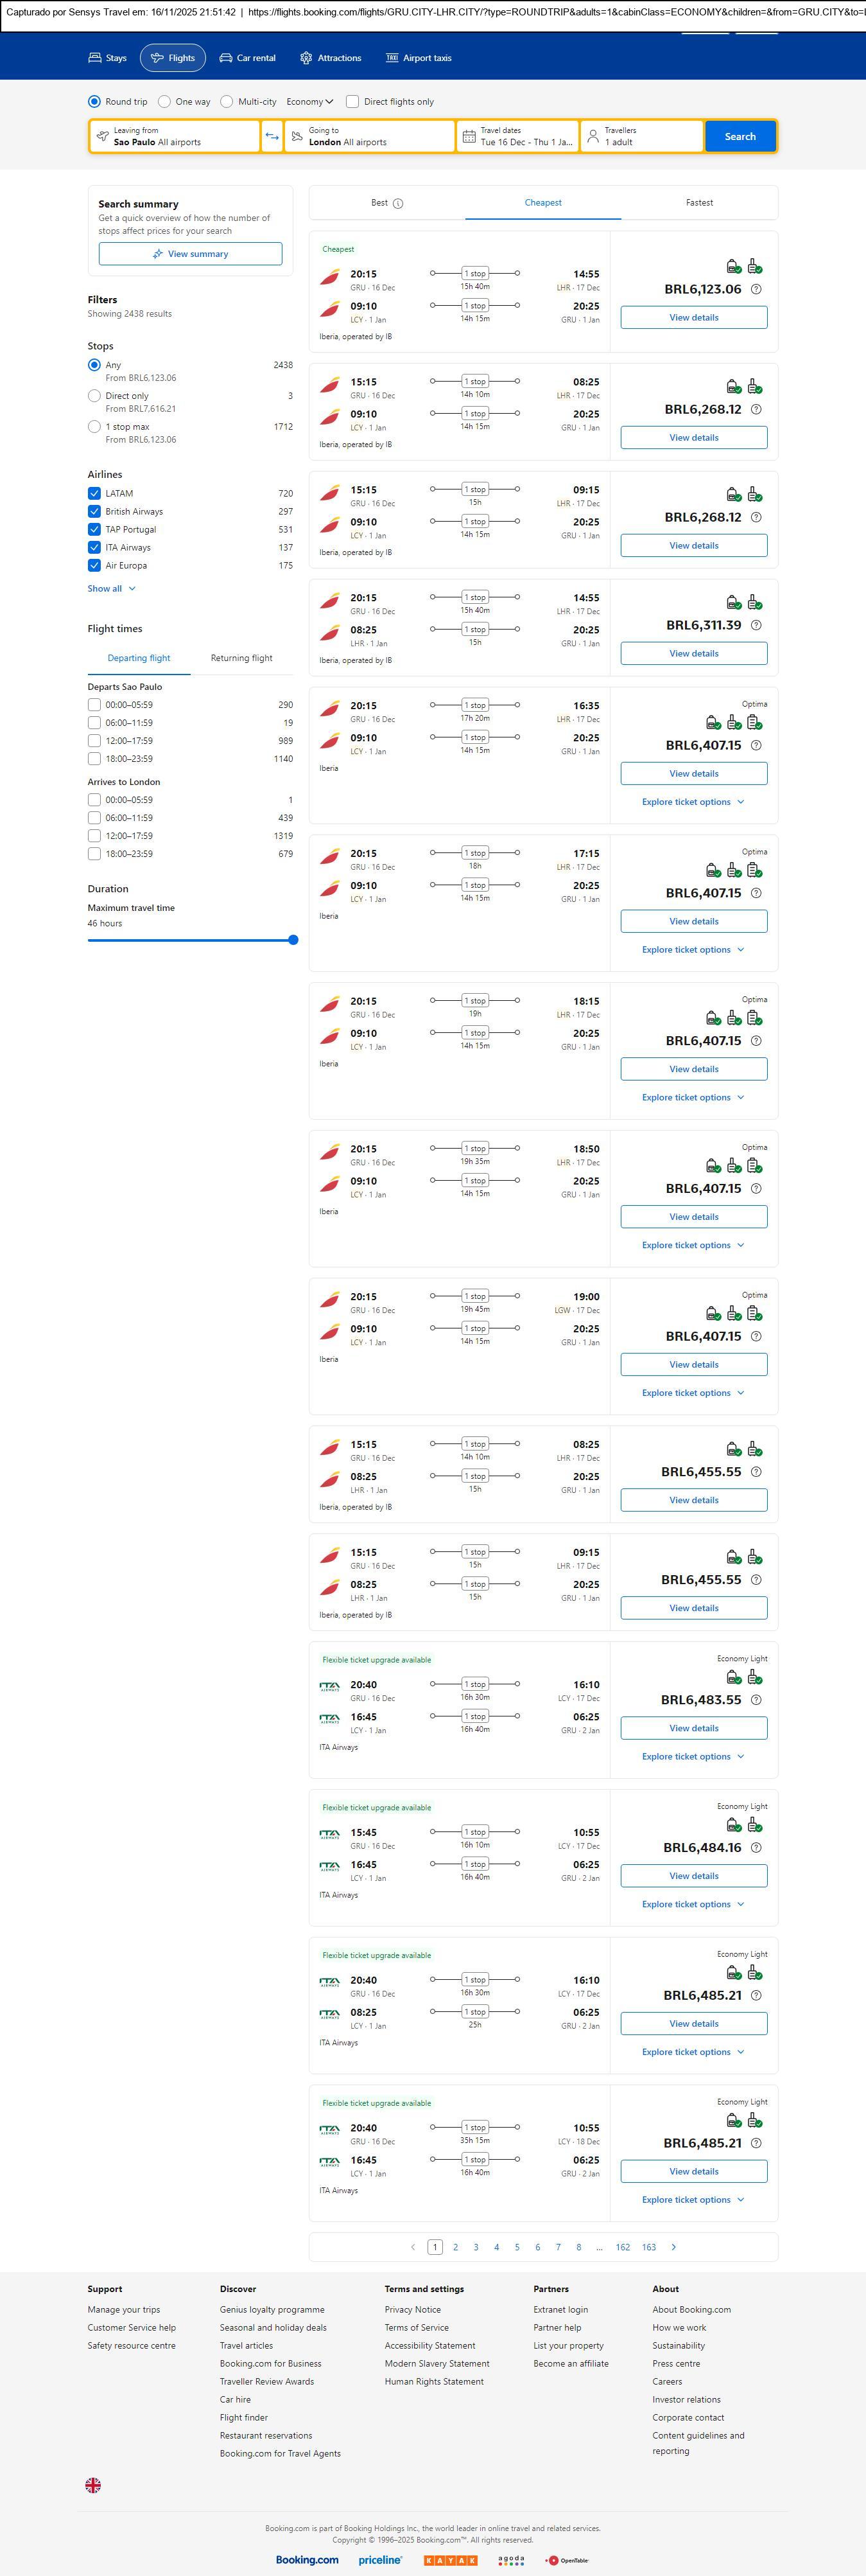Expand Explore ticket options for BRL6,483.55 flight
Image resolution: width=866 pixels, height=2576 pixels.
[692, 1756]
